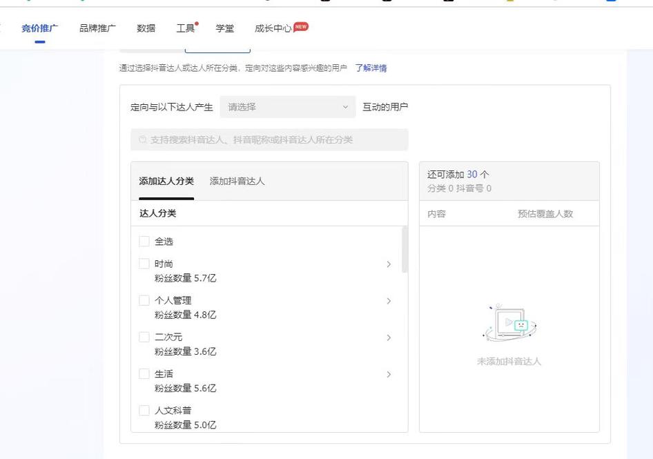Switch to 添加达人分类 tab
This screenshot has height=459, width=653.
[x=166, y=181]
